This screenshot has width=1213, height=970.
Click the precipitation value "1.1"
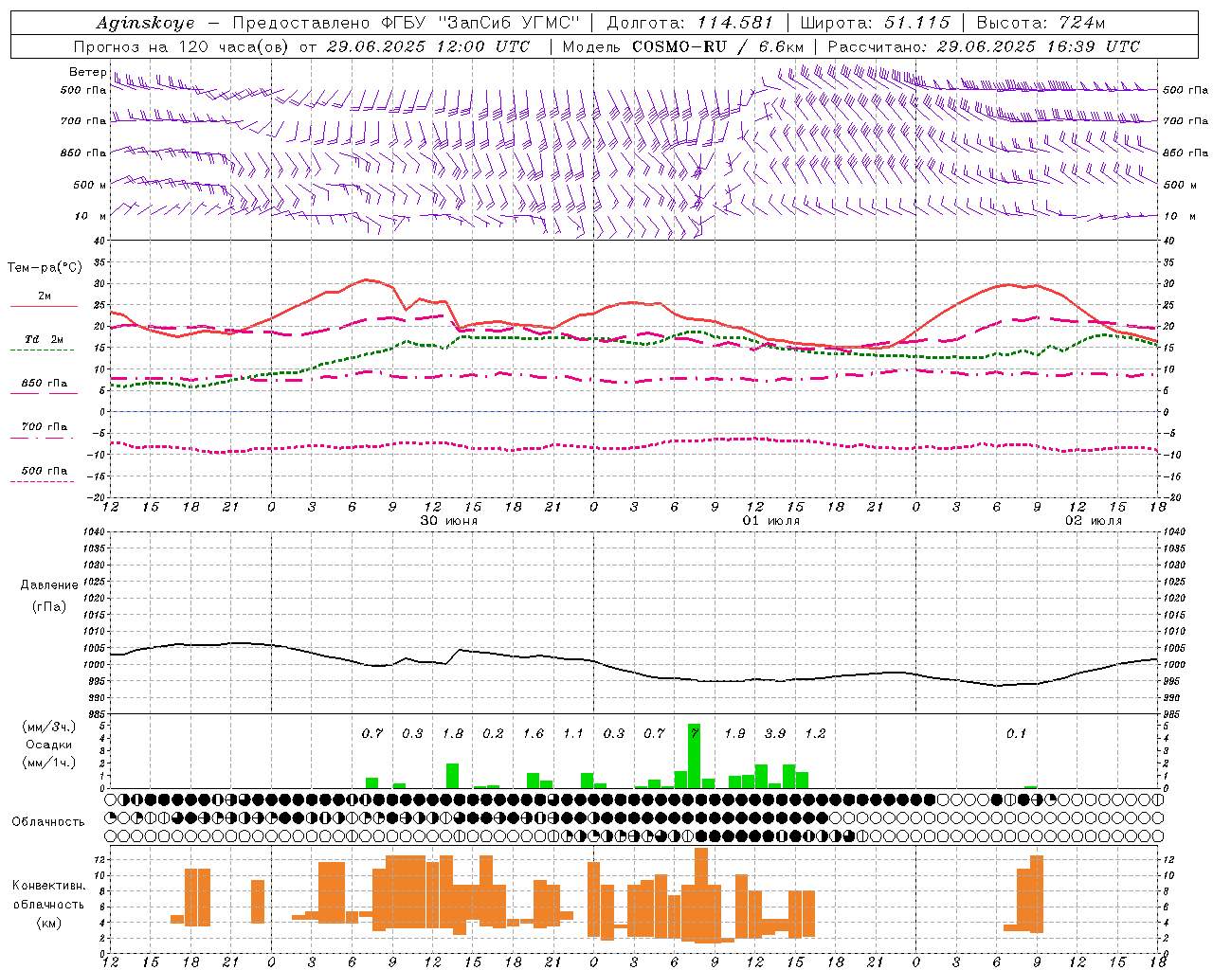tap(573, 733)
